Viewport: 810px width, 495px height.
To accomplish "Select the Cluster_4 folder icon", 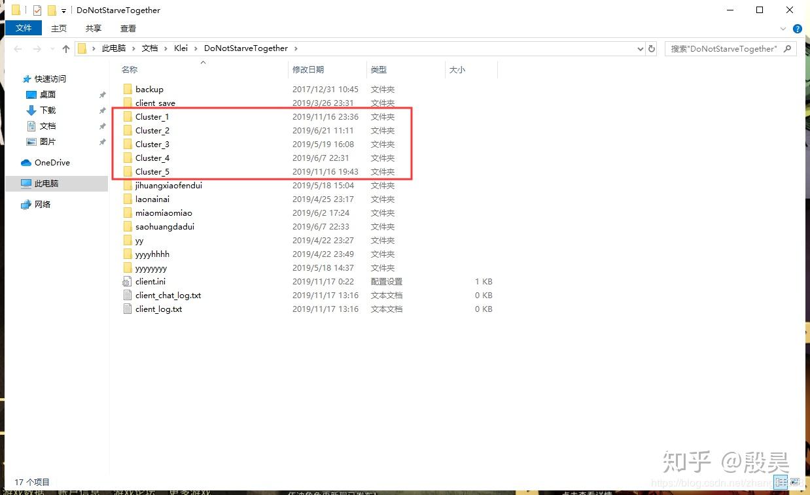I will click(x=128, y=158).
